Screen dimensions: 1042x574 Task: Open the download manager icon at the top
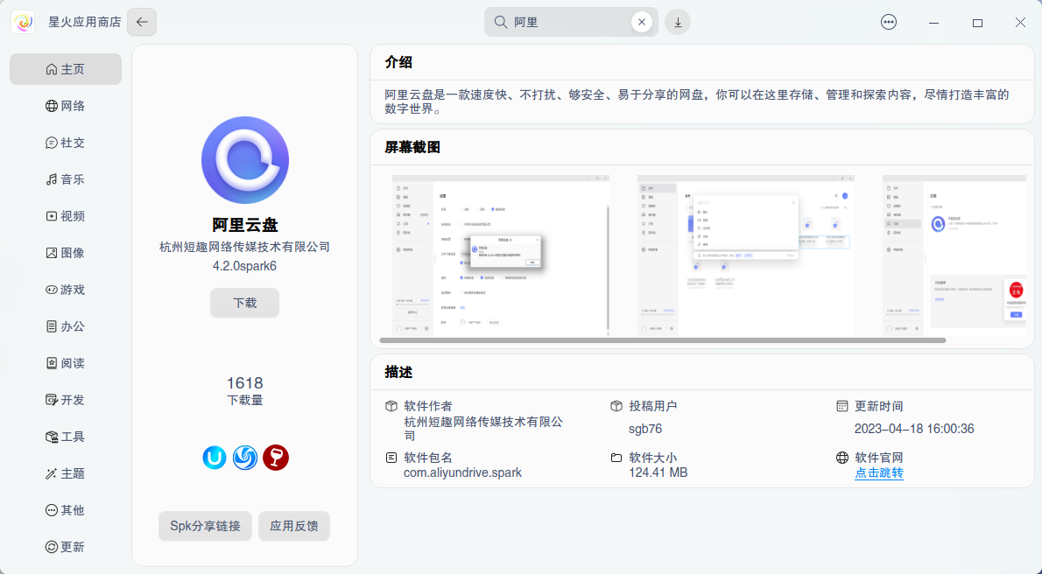(678, 22)
